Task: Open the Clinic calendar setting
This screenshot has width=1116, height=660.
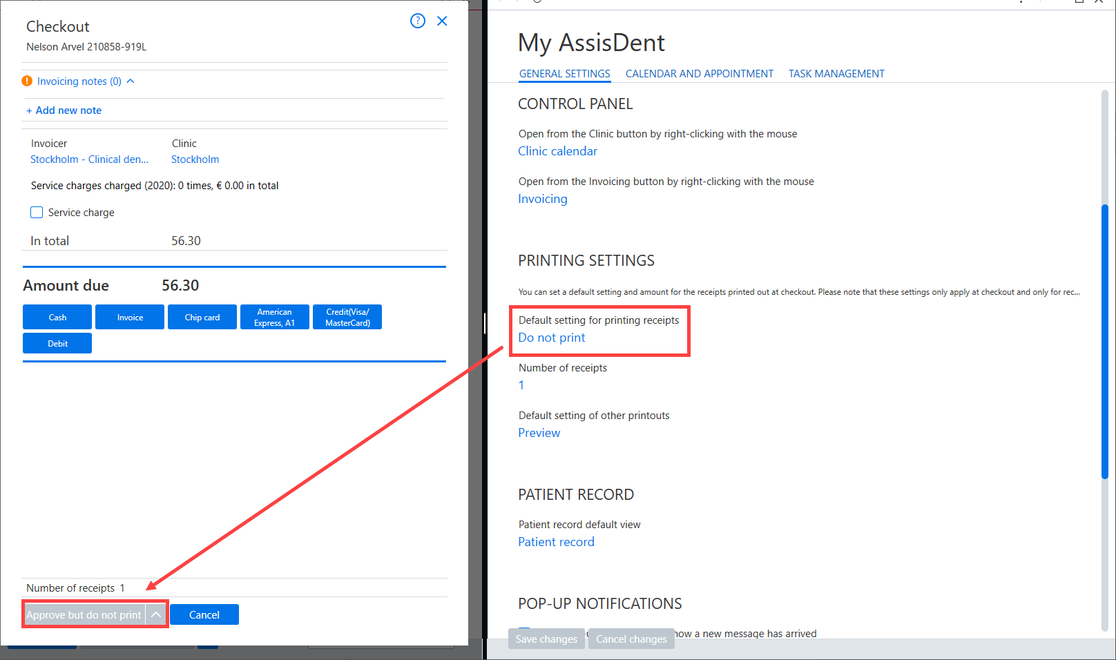Action: pos(558,151)
